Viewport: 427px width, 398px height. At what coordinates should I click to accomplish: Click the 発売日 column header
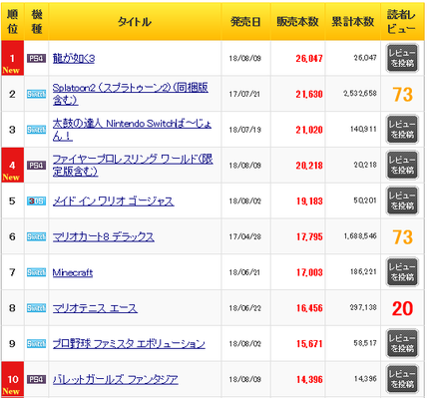pyautogui.click(x=245, y=22)
